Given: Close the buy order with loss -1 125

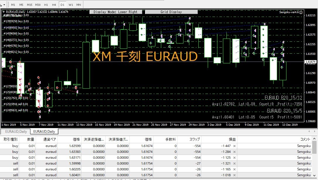Looking at the screenshot, I should (x=234, y=158).
